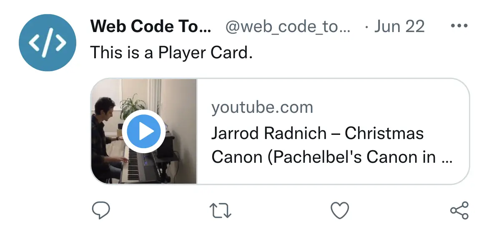This screenshot has width=489, height=236.
Task: Play the video via blue play button
Action: point(143,132)
